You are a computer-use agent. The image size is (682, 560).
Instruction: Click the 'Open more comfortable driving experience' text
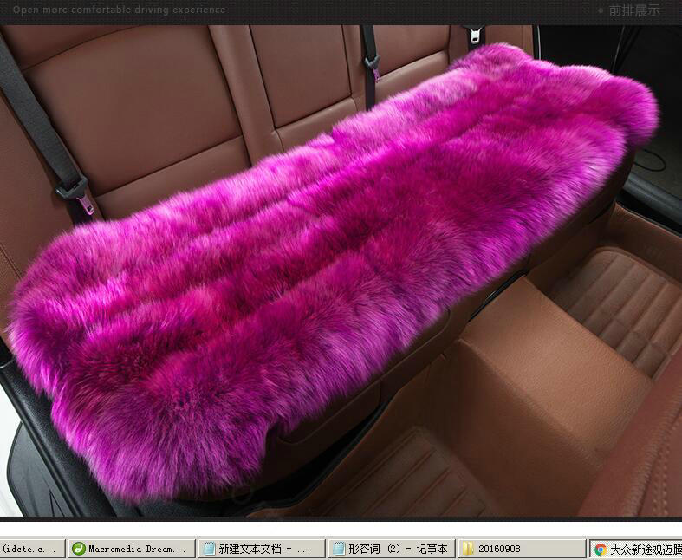click(x=119, y=10)
